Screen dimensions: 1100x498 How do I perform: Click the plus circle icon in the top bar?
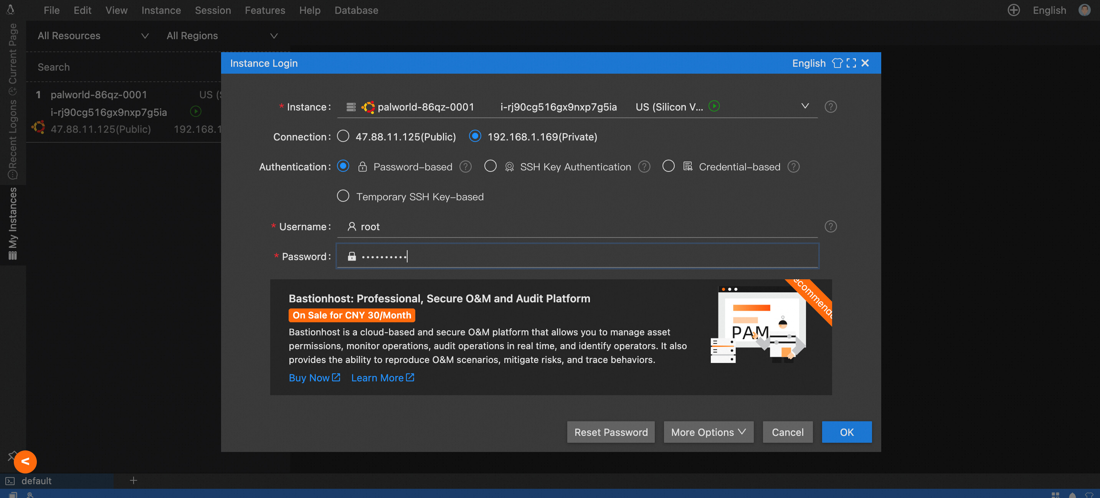point(1013,10)
